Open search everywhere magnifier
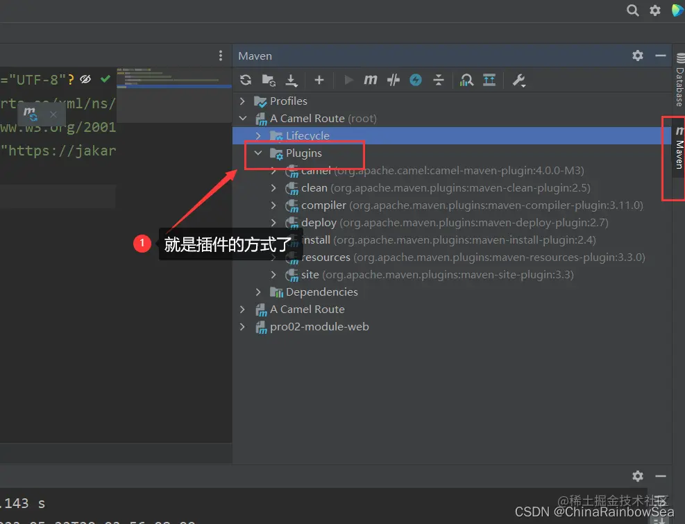 coord(632,10)
